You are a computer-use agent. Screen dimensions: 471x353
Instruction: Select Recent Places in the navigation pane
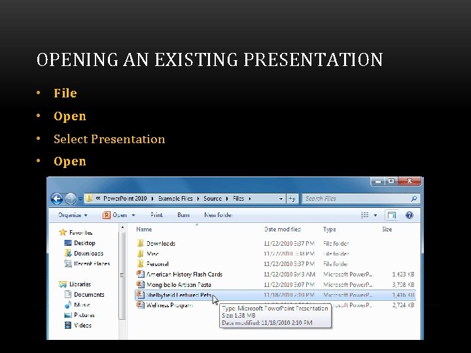click(92, 263)
